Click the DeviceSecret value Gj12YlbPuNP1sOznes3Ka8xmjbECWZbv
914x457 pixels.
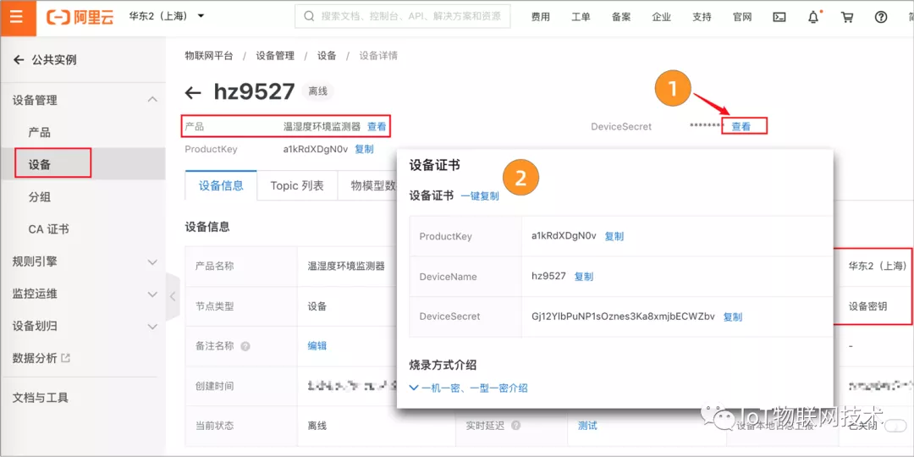(x=623, y=317)
